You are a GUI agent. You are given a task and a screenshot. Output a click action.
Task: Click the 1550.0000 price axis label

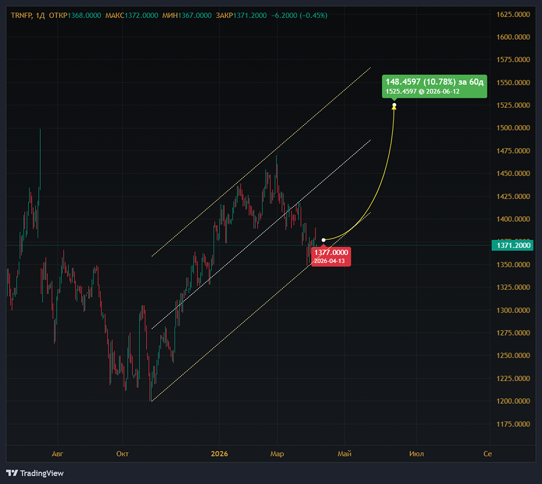pyautogui.click(x=513, y=82)
